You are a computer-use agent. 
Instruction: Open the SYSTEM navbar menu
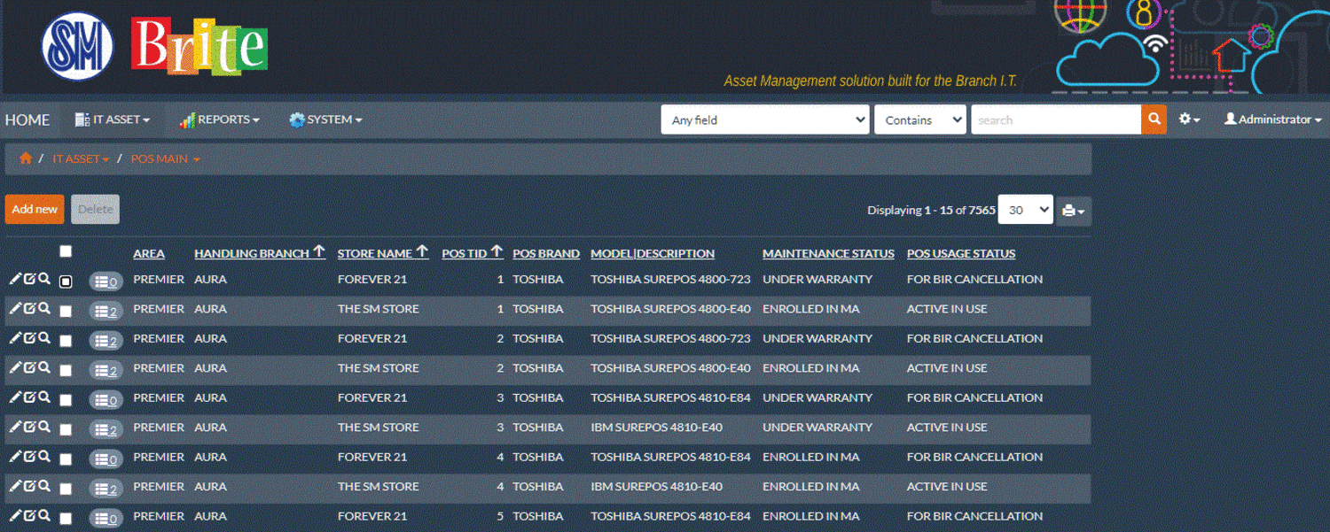pos(325,120)
